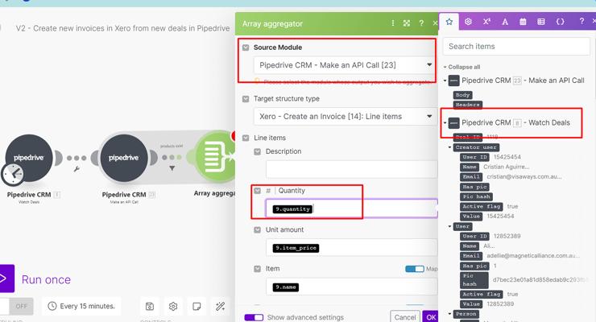Viewport: 596px width, 322px height.
Task: Open the math functions tab
Action: [x=486, y=22]
